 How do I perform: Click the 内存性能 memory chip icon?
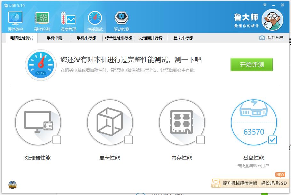[x=182, y=122]
